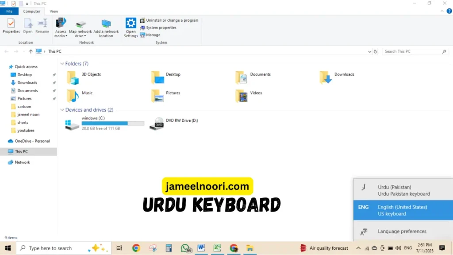
Task: Open File Explorer taskbar icon
Action: click(x=250, y=248)
